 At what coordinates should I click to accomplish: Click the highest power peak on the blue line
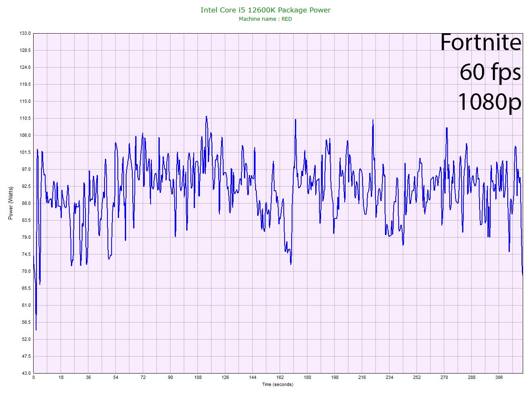(x=206, y=116)
